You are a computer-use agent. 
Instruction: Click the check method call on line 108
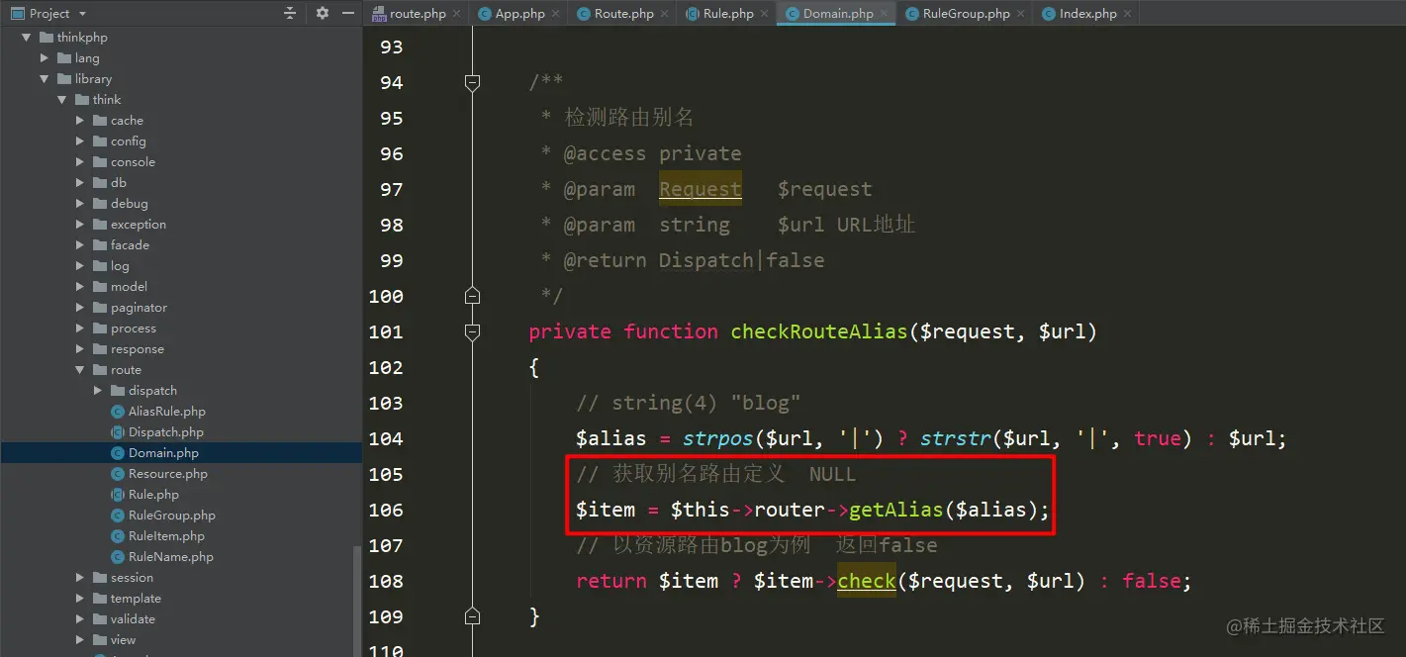[x=867, y=581]
